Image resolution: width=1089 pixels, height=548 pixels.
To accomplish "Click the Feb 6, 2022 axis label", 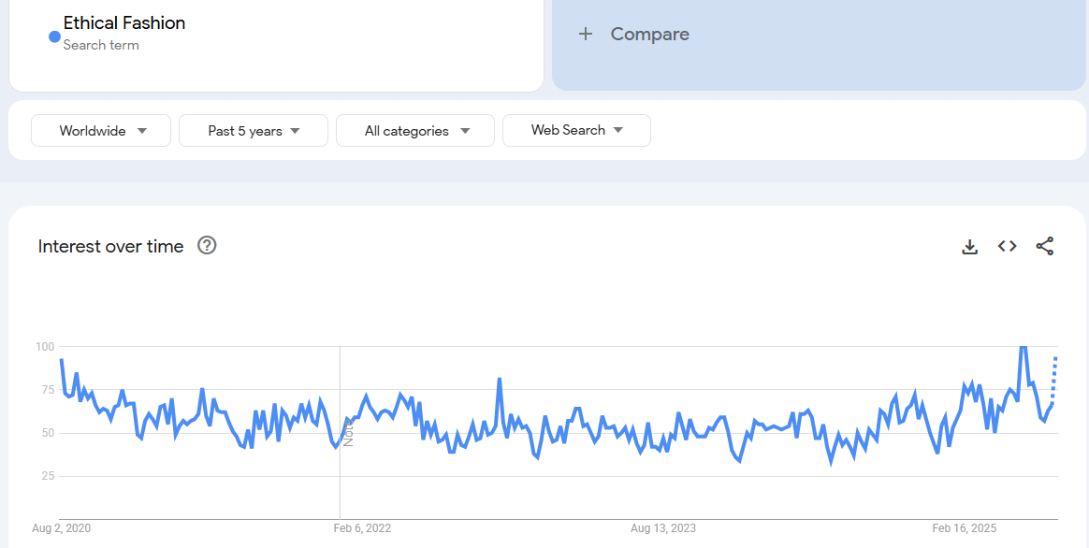I will [x=362, y=528].
